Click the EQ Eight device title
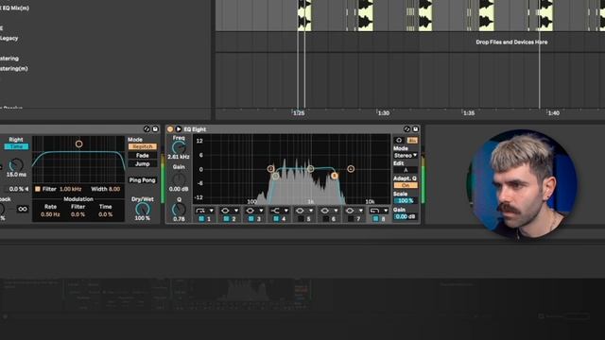 (x=195, y=129)
